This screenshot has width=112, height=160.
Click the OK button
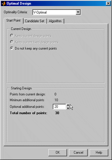pyautogui.click(x=58, y=153)
